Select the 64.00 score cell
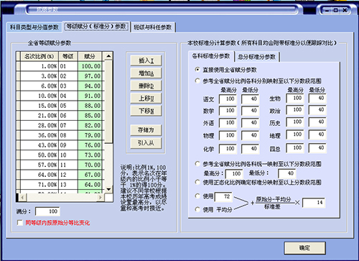This screenshot has width=359, height=261. pos(90,185)
